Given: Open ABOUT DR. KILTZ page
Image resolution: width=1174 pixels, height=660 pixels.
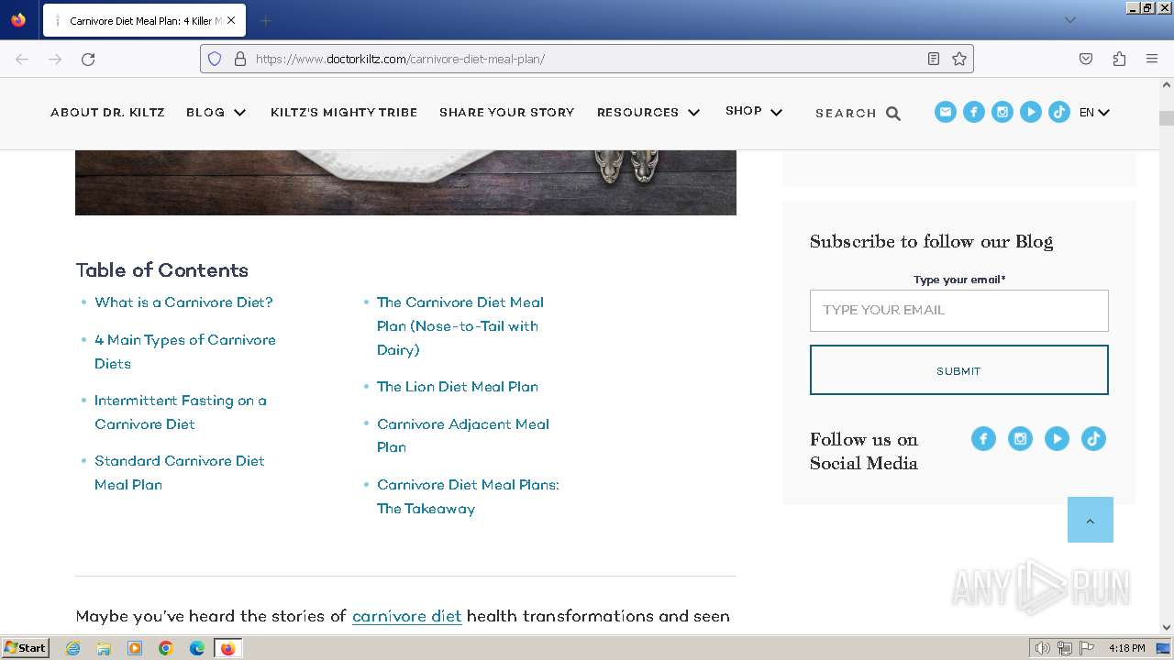Looking at the screenshot, I should click(x=107, y=112).
